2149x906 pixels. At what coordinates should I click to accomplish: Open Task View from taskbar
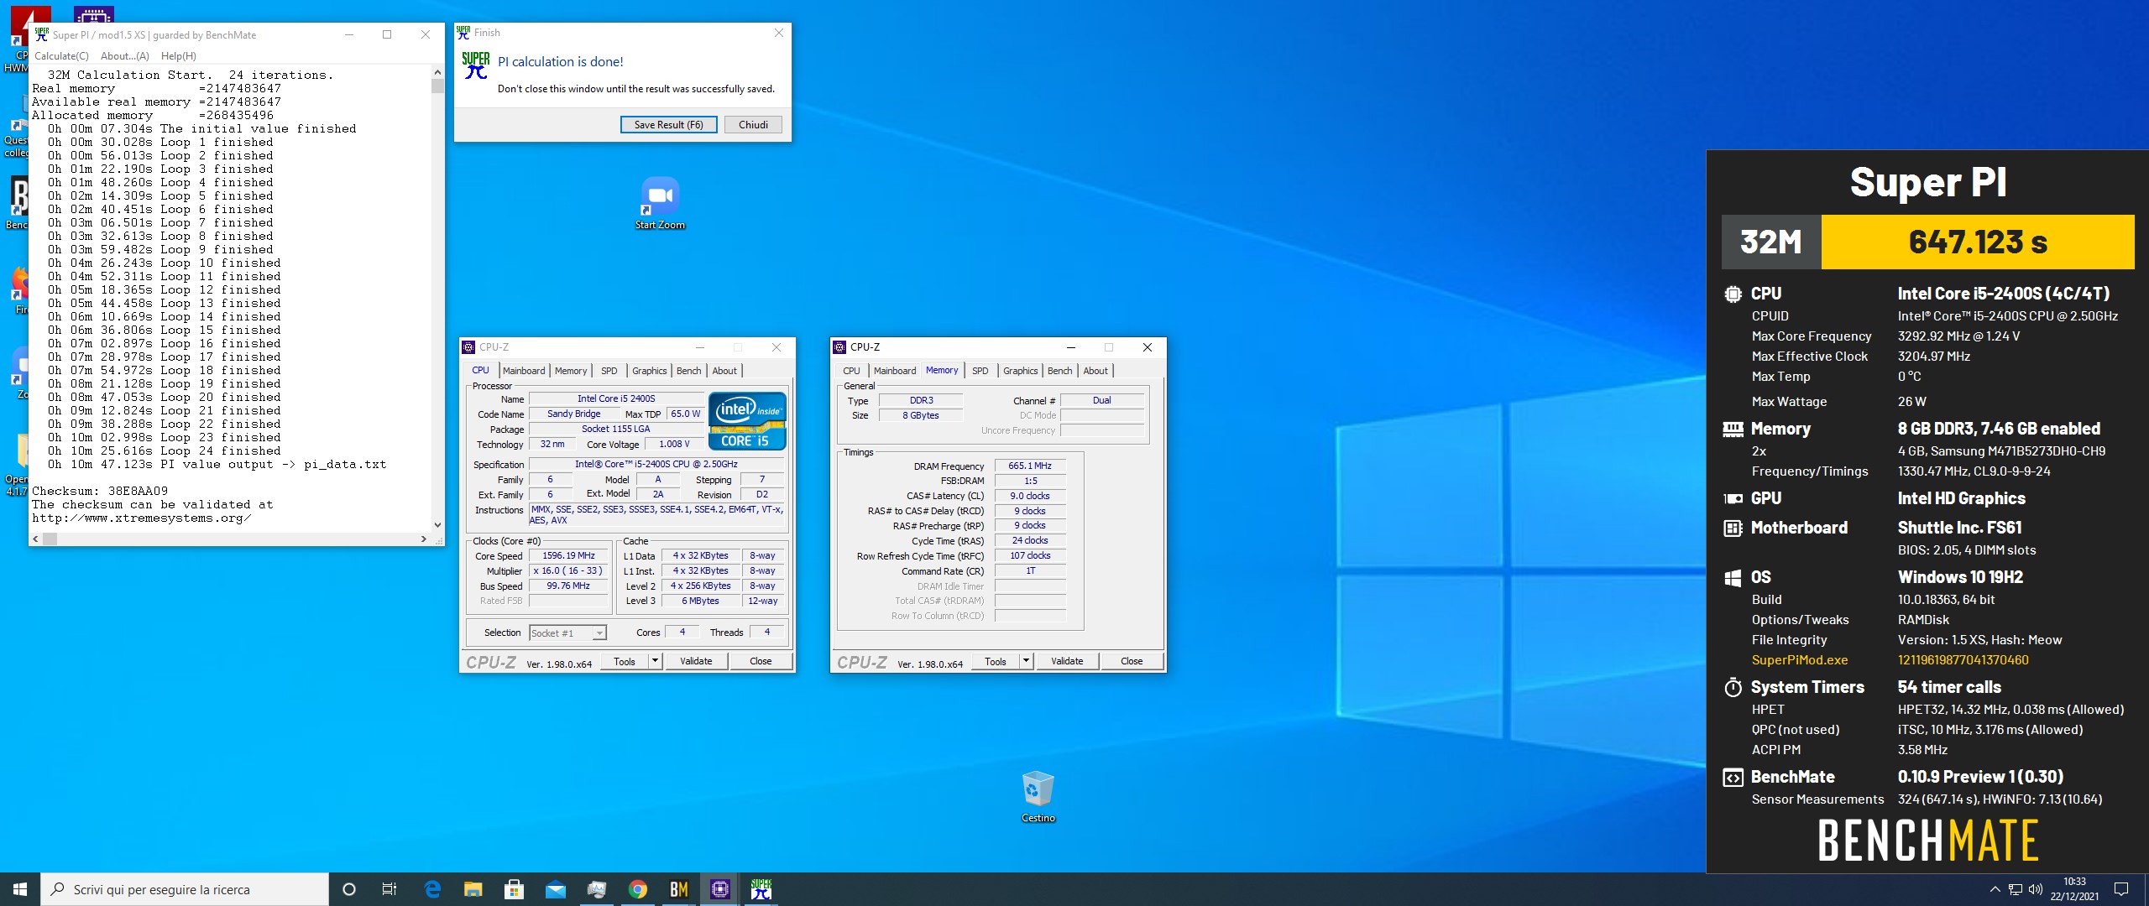point(390,889)
